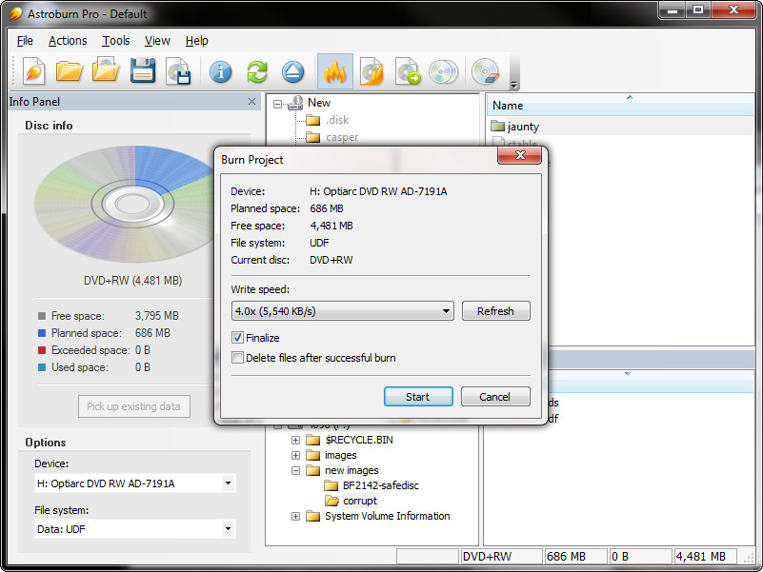Sort files by the Name column header
The image size is (763, 572).
pos(508,105)
